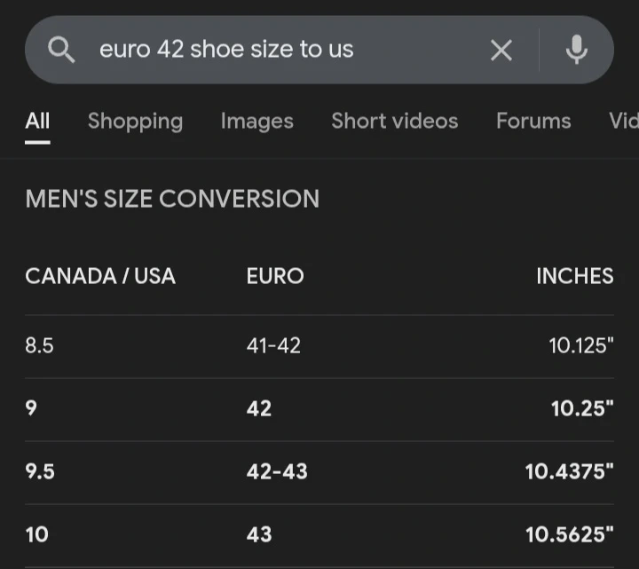Viewport: 639px width, 569px height.
Task: Go to the Short videos tab
Action: (394, 122)
